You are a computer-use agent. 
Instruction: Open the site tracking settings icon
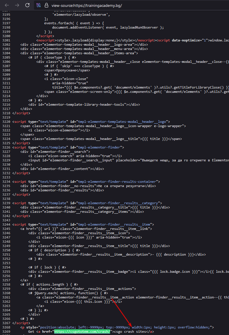tap(38, 5)
